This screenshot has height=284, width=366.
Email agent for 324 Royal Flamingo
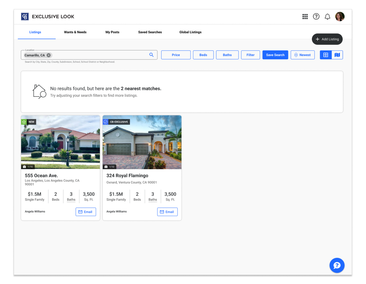pos(167,212)
